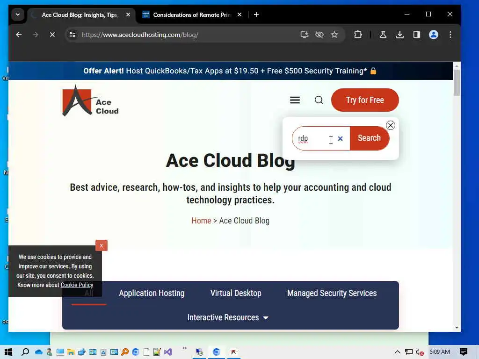Image resolution: width=479 pixels, height=359 pixels.
Task: Dismiss the cookie notice with red X
Action: [x=102, y=245]
